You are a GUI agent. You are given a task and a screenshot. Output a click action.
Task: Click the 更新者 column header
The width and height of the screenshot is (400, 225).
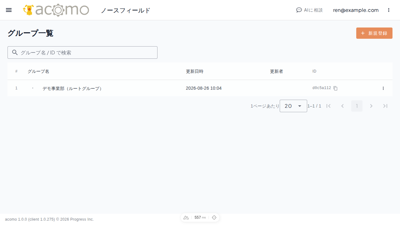277,71
